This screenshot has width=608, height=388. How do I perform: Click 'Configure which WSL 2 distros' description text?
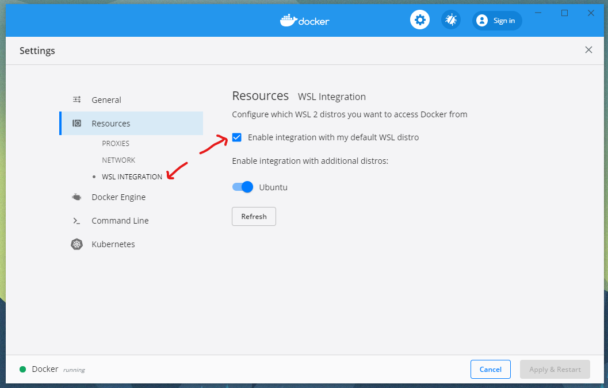tap(350, 114)
